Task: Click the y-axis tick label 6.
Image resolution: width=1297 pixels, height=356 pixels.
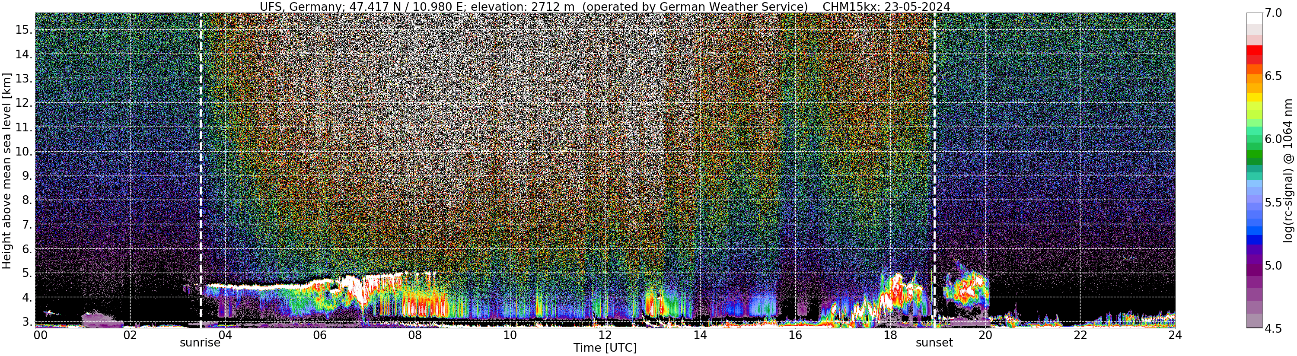Action: pyautogui.click(x=27, y=249)
